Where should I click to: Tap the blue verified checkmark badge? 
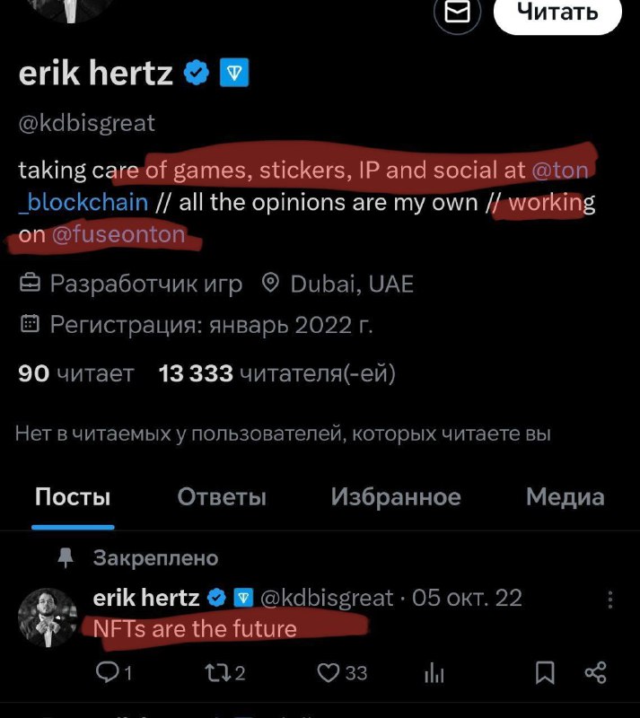[x=196, y=74]
